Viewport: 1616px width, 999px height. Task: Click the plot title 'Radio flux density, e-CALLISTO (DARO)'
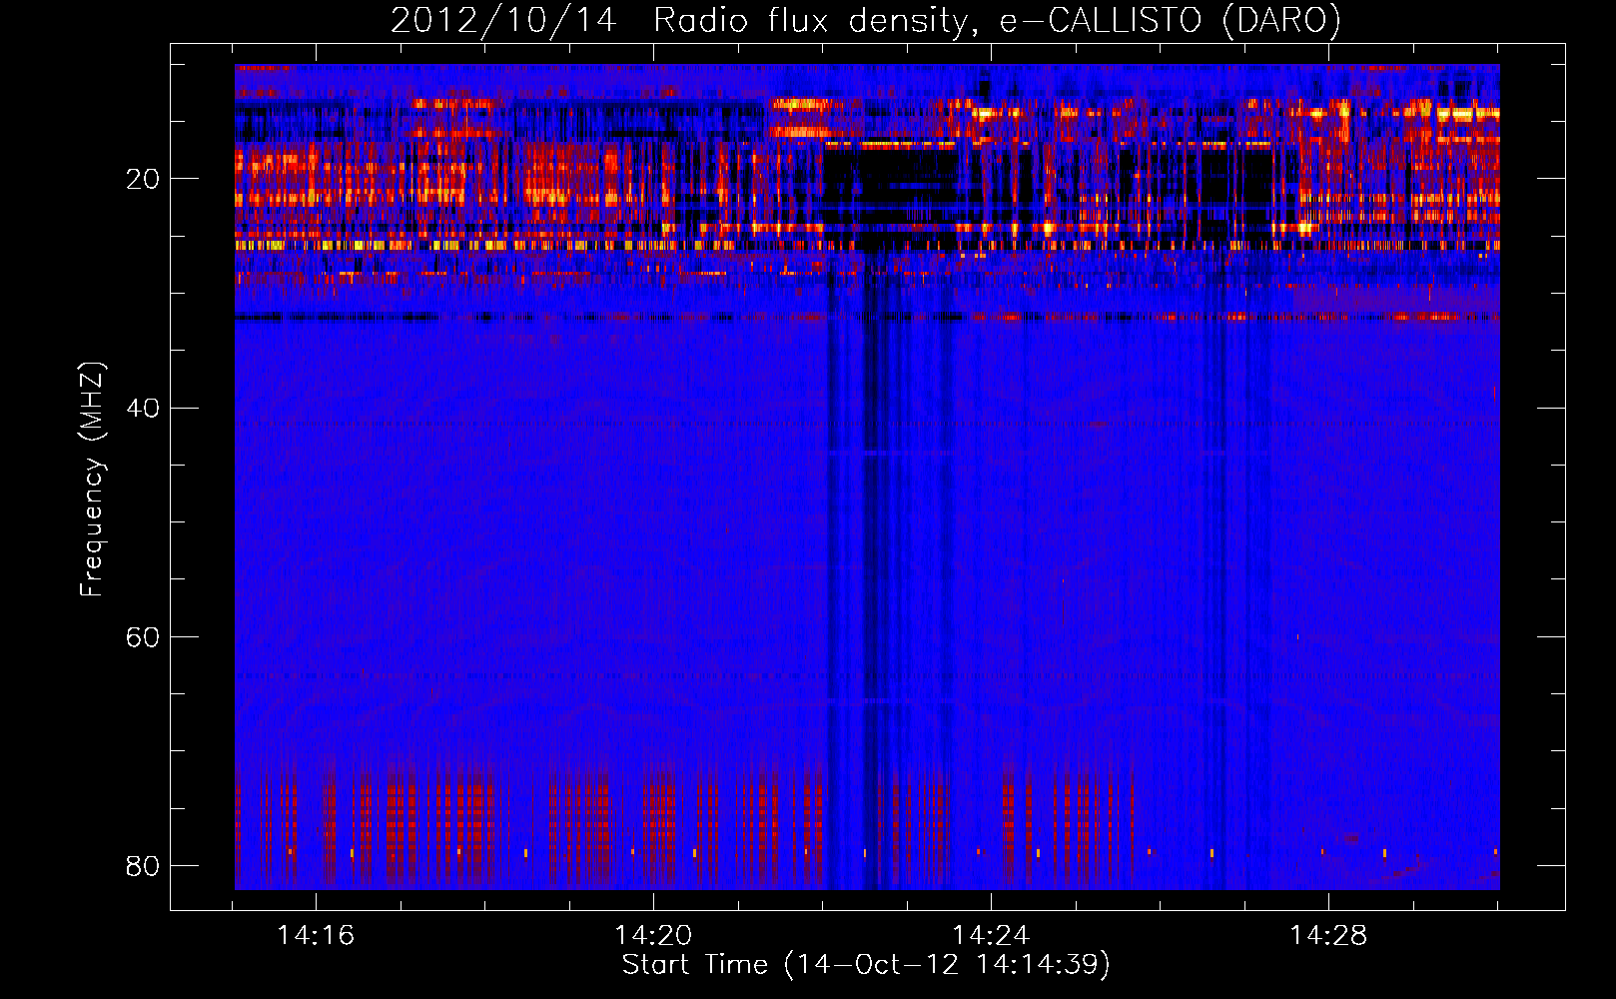pyautogui.click(x=997, y=20)
